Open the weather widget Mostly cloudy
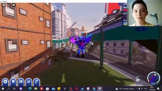Image resolution: width=162 pixels, height=91 pixels. 125,89
